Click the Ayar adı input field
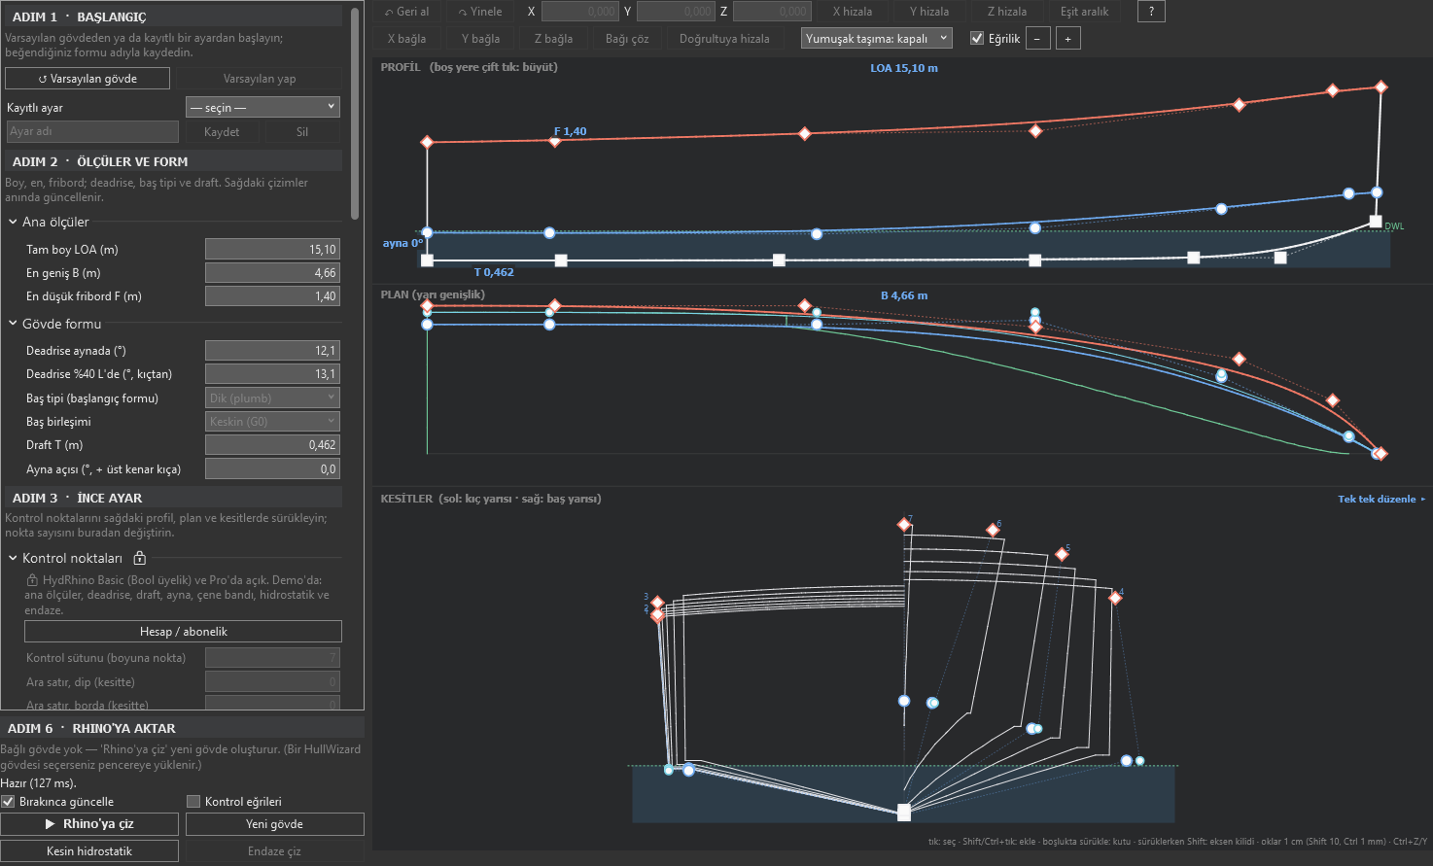1433x866 pixels. click(92, 131)
